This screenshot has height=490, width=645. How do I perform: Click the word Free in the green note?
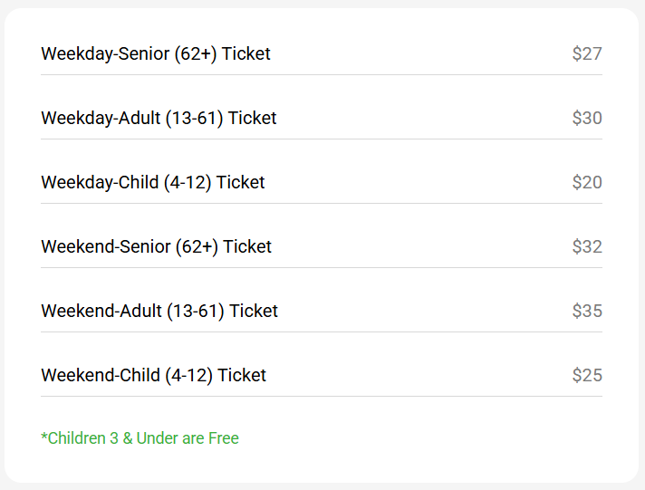[224, 438]
